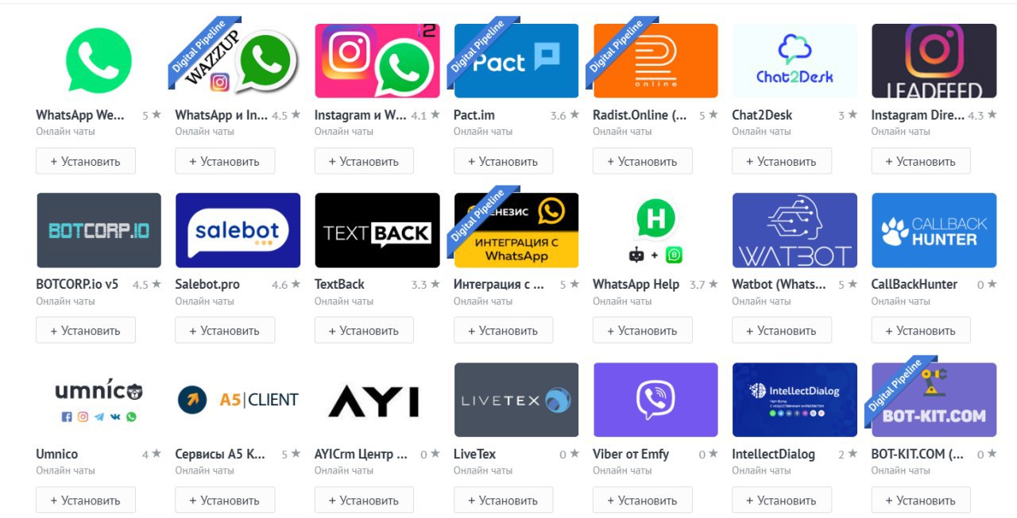Image resolution: width=1017 pixels, height=518 pixels.
Task: Install the IntellectDialog app
Action: point(782,501)
